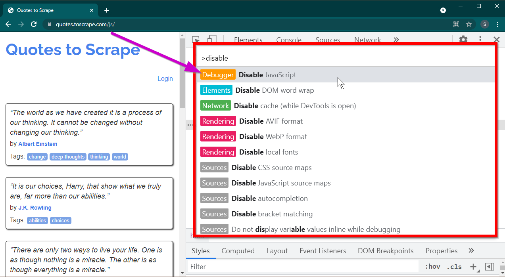
Task: Click the page vertical scrollbar thumb
Action: (x=182, y=73)
